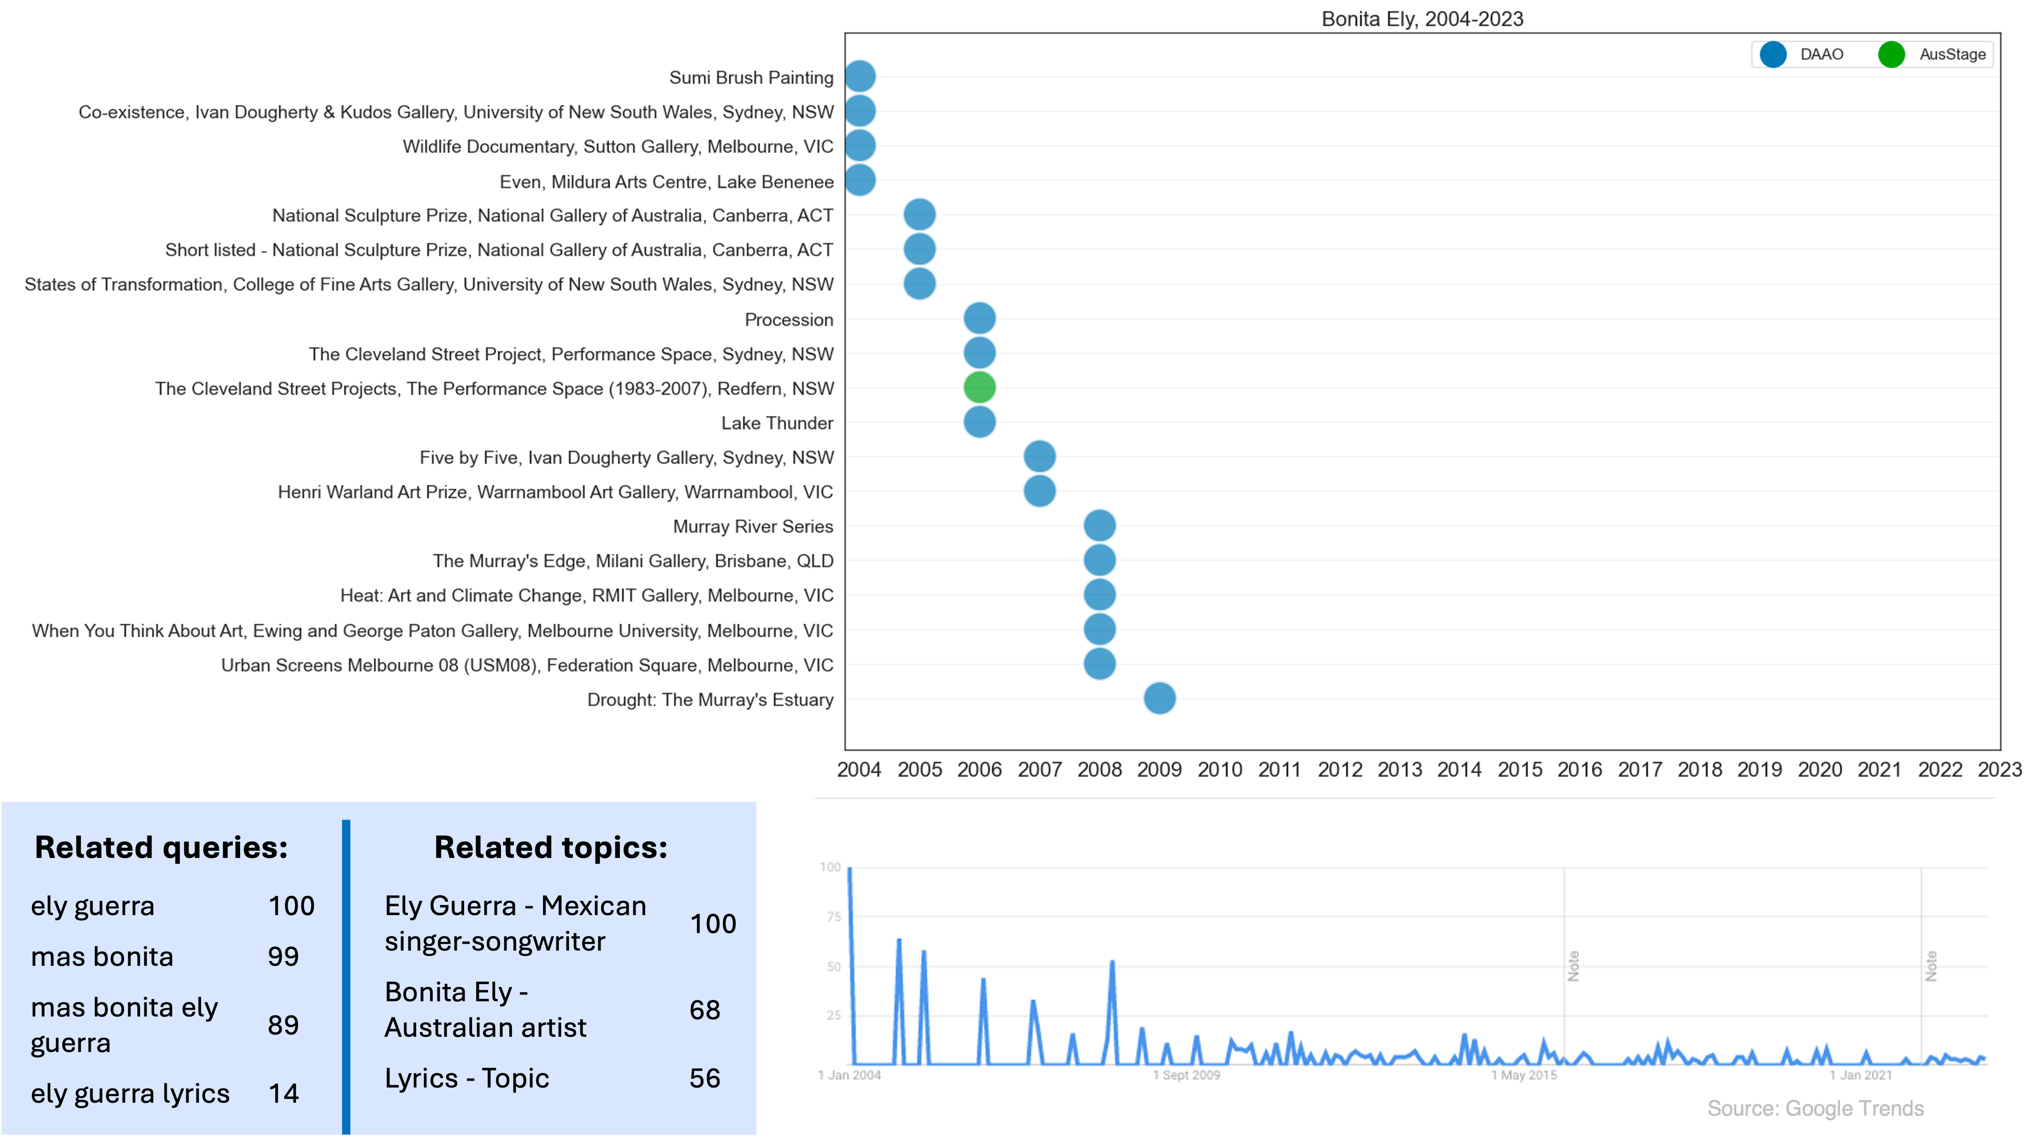Click the 2004 x-axis year label
The height and width of the screenshot is (1141, 2032).
point(859,769)
